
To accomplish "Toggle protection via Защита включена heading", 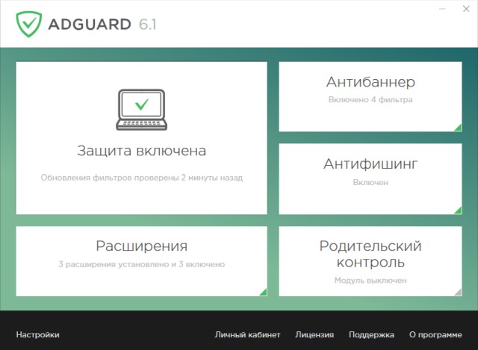I will click(x=141, y=151).
